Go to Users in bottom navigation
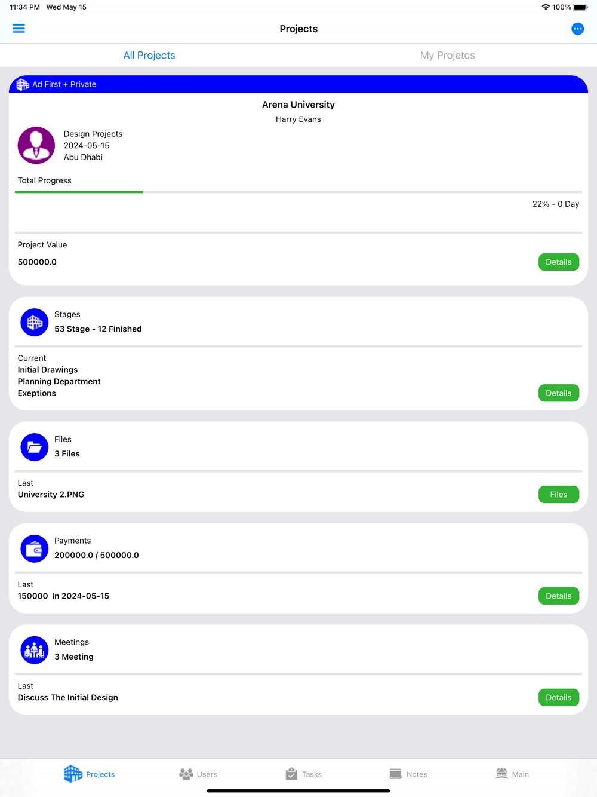Image resolution: width=597 pixels, height=797 pixels. pyautogui.click(x=198, y=774)
